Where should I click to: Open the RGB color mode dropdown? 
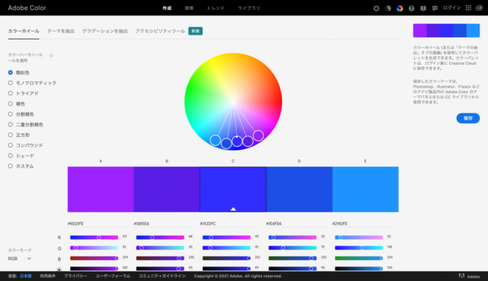20,258
